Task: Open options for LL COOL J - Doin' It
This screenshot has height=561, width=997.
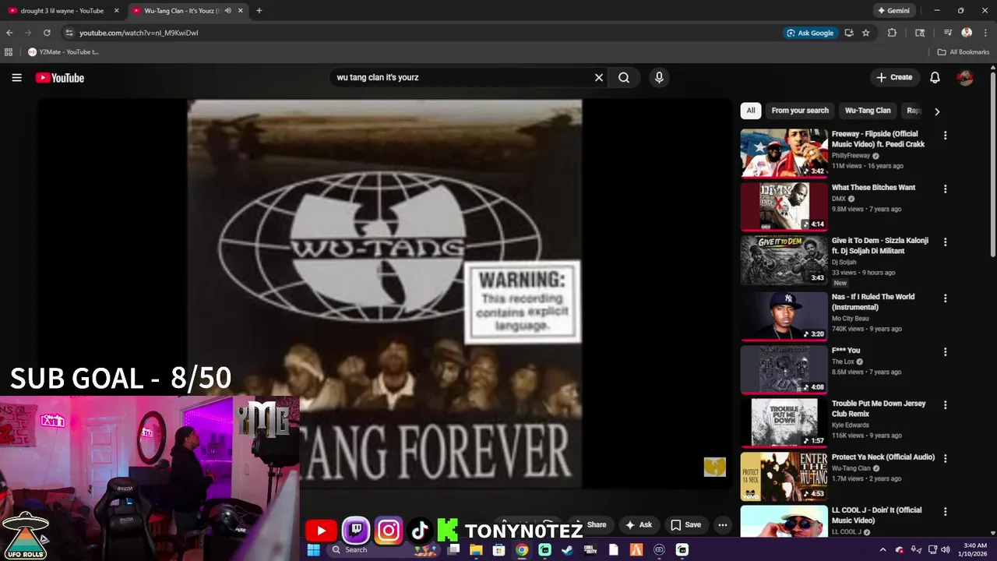Action: (x=945, y=512)
